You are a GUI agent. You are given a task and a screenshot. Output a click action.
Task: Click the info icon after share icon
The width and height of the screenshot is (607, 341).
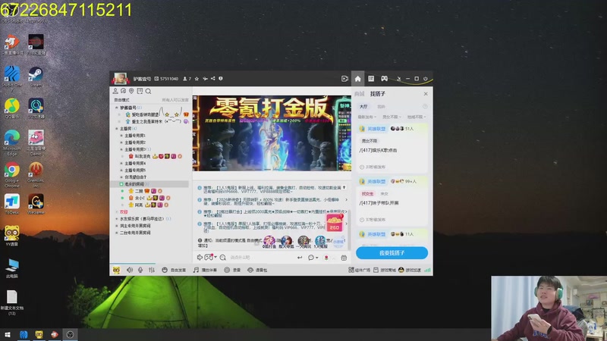coord(221,79)
